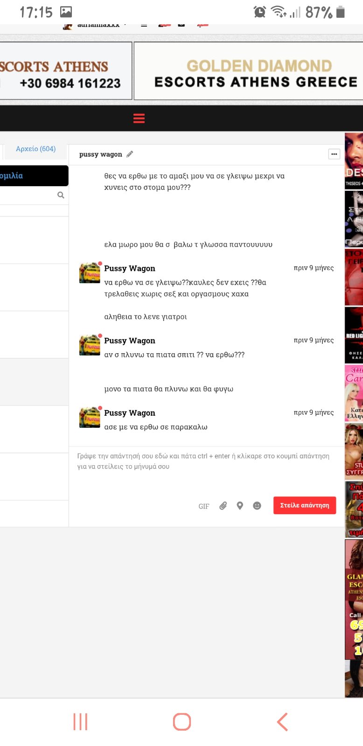Open the red hamburger menu
Image resolution: width=363 pixels, height=746 pixels.
(x=139, y=118)
